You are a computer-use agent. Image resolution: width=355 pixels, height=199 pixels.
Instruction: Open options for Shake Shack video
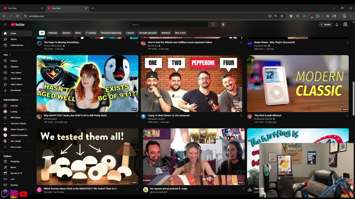click(x=347, y=43)
